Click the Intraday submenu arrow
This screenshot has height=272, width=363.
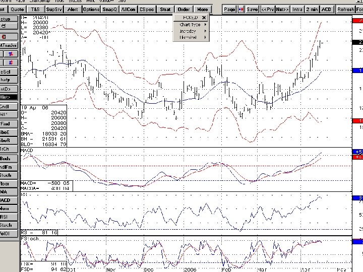pyautogui.click(x=205, y=31)
